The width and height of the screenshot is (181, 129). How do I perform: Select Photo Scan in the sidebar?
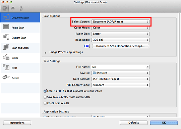(x=20, y=28)
